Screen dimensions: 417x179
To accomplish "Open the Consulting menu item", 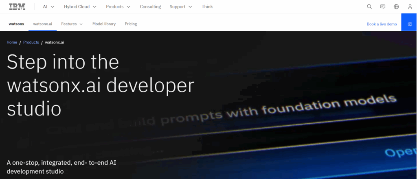I will coord(151,7).
